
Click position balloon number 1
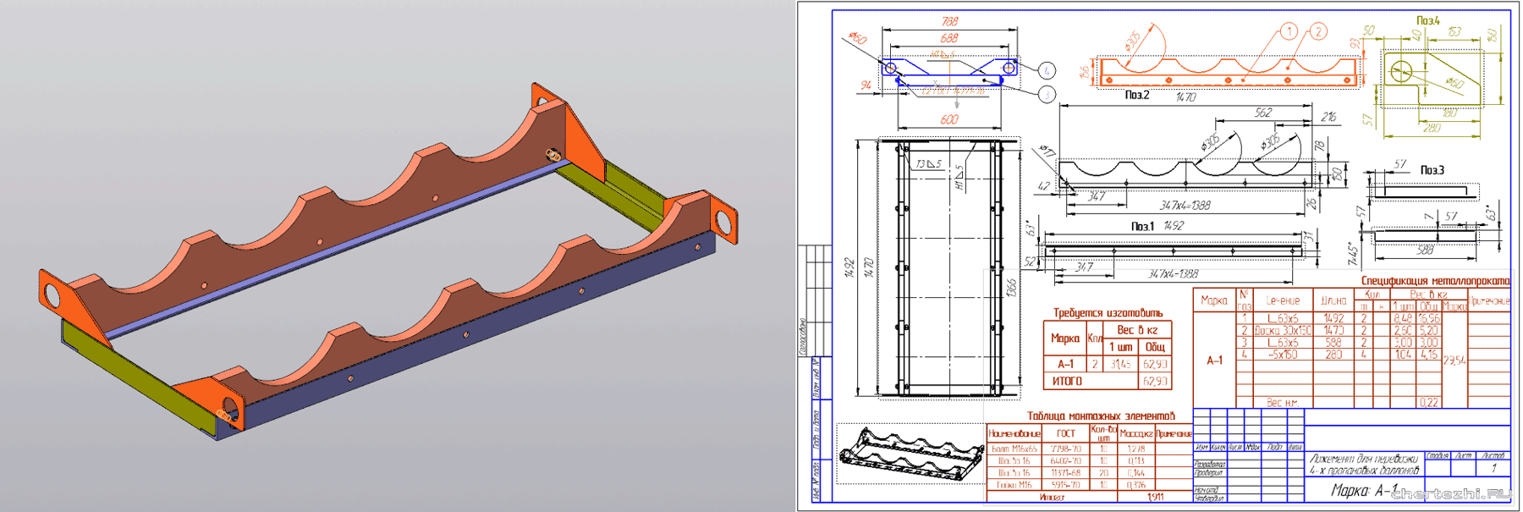tap(1288, 31)
